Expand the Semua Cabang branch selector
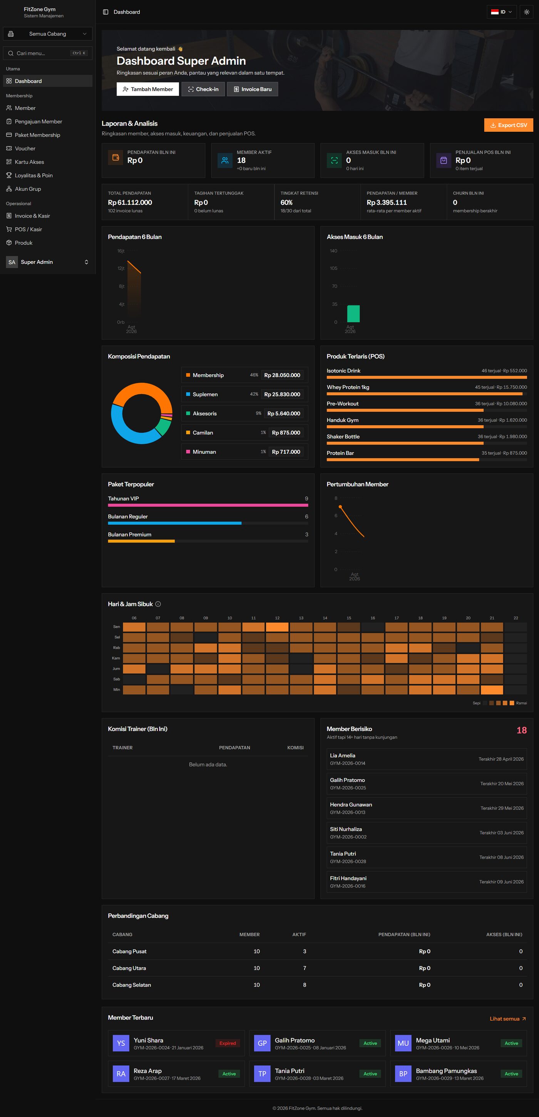This screenshot has height=1117, width=539. (48, 34)
